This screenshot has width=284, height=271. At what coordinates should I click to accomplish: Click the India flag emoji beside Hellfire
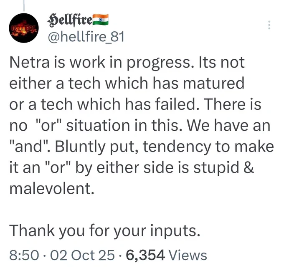(x=101, y=20)
